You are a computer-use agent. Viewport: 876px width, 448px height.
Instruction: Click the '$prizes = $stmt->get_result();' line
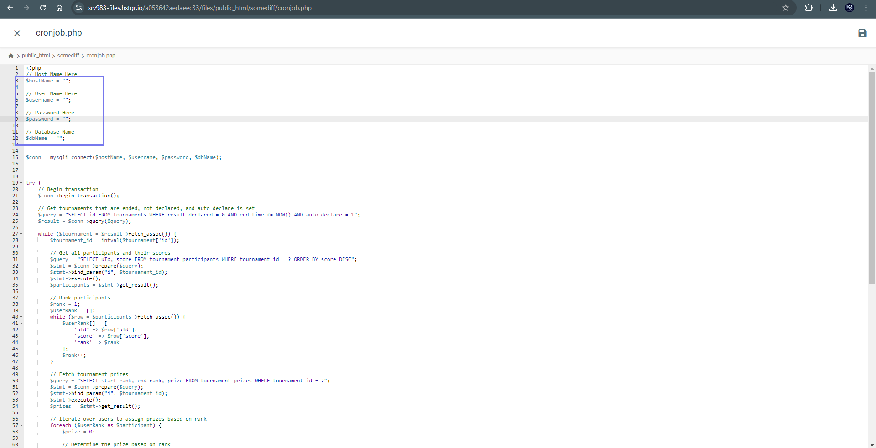[95, 407]
